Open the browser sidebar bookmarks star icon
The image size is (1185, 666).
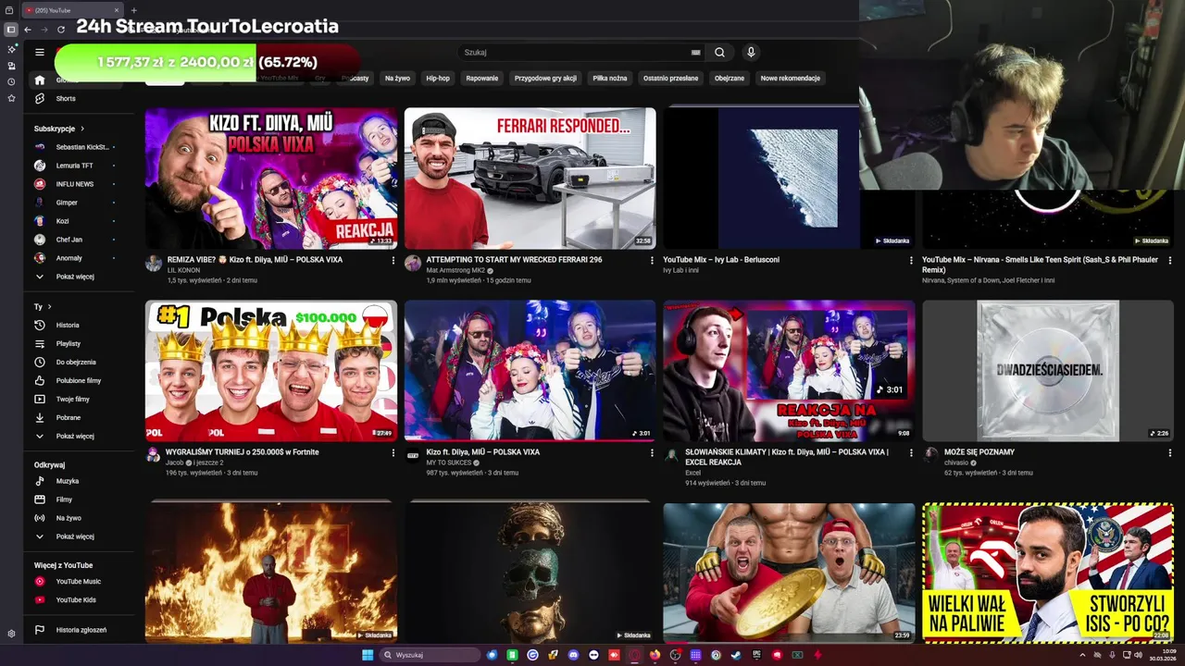tap(11, 98)
